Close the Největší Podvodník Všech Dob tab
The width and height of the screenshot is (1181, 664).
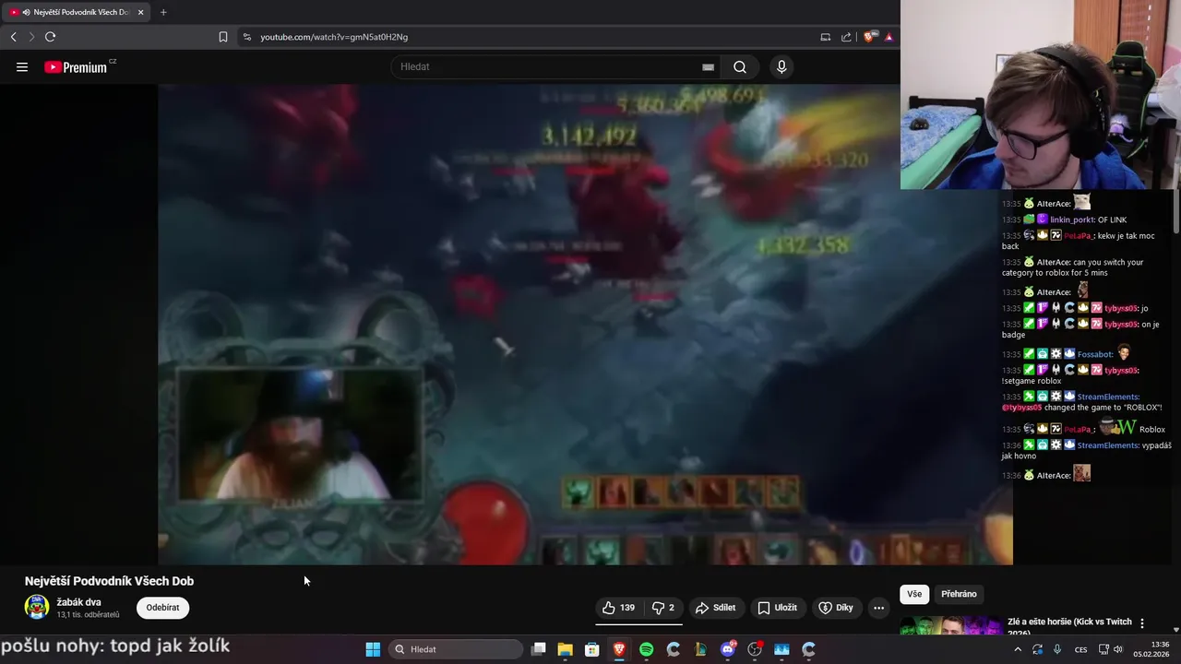(140, 12)
